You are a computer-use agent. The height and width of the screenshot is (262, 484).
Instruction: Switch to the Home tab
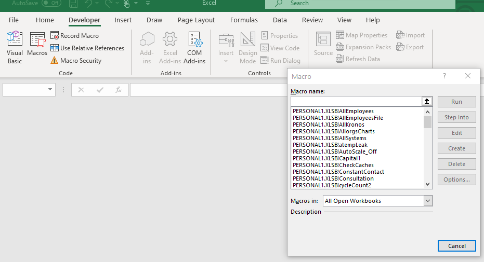(x=45, y=20)
